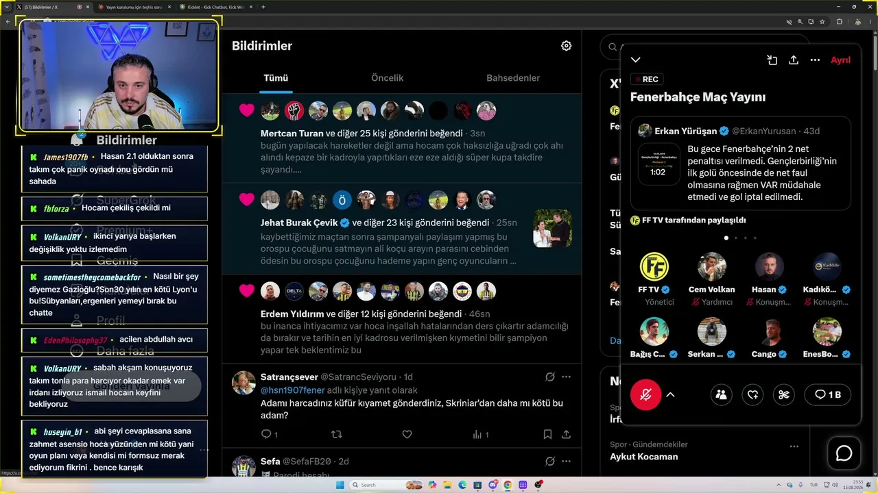The width and height of the screenshot is (878, 493).
Task: Open a new browser tab
Action: pyautogui.click(x=263, y=7)
